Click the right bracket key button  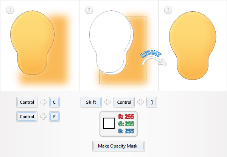click(152, 102)
